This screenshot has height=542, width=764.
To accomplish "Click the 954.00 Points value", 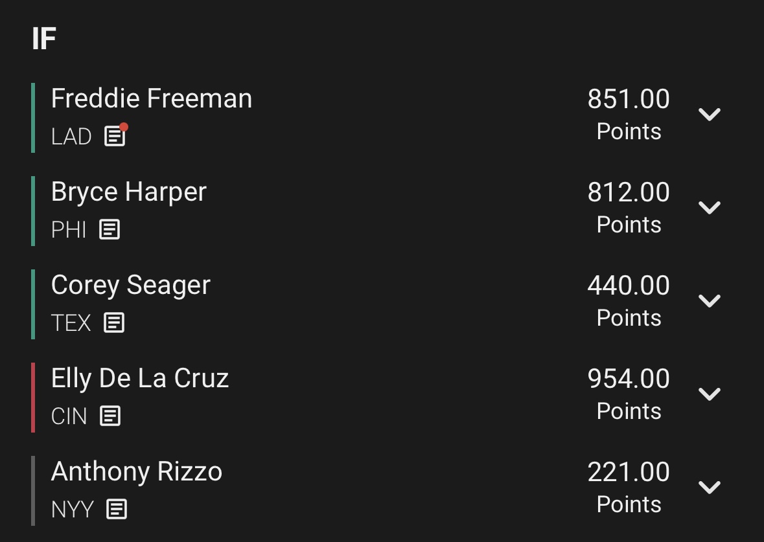I will [x=629, y=394].
